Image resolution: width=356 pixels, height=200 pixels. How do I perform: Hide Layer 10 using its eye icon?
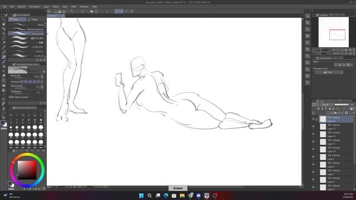(314, 149)
